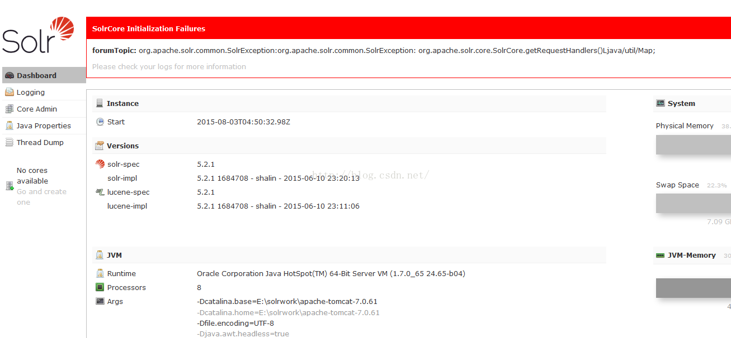Click the lucene-impl version value

[x=278, y=206]
